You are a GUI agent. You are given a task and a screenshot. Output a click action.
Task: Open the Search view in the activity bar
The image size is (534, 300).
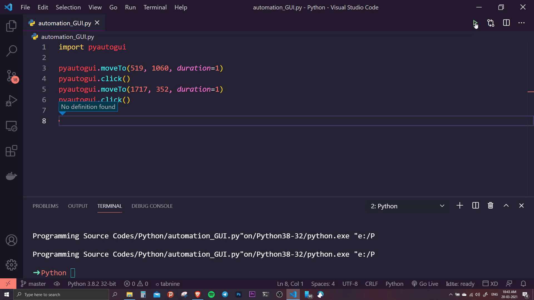point(11,51)
